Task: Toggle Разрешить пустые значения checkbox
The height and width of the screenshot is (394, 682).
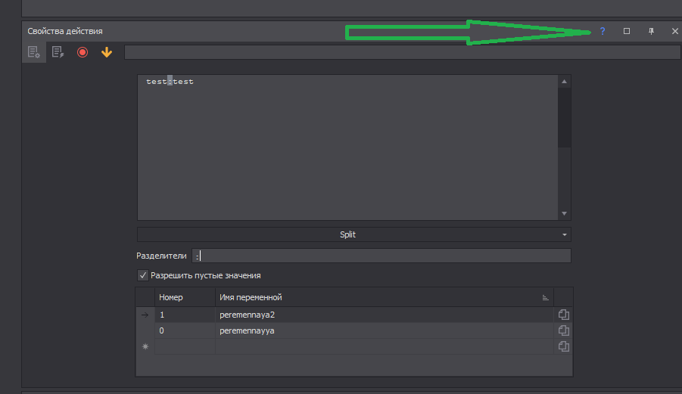Action: point(142,275)
